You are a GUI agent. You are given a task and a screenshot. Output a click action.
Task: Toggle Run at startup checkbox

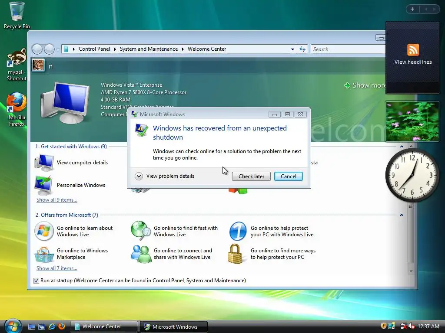pos(37,281)
